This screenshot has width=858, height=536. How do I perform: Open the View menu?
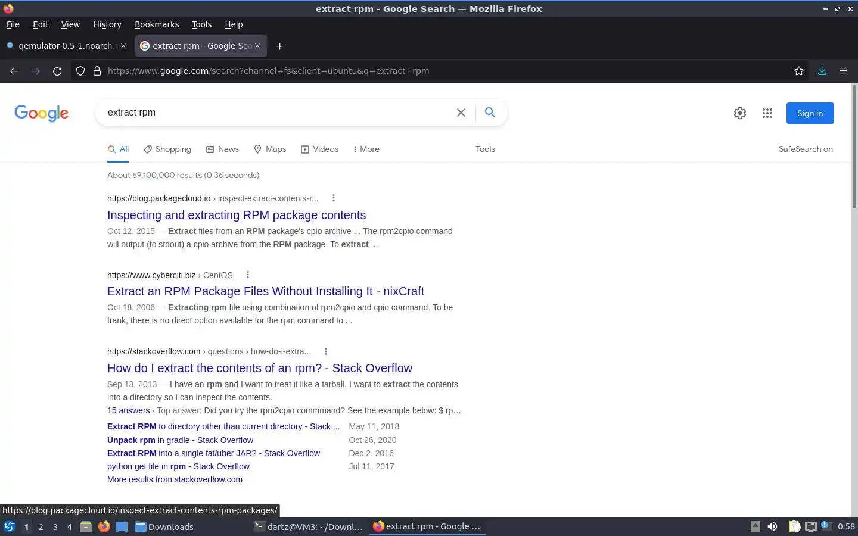click(70, 24)
